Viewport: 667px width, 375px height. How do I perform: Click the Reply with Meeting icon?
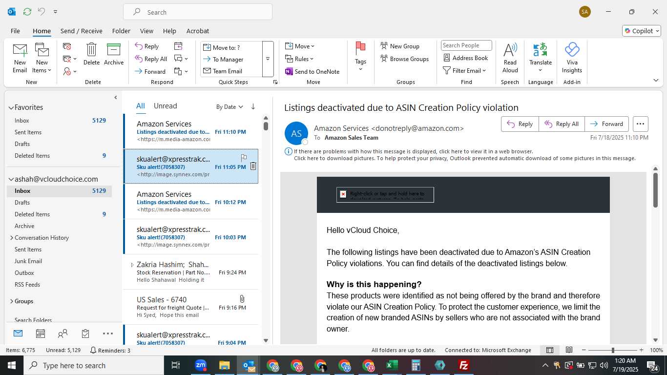pos(178,46)
